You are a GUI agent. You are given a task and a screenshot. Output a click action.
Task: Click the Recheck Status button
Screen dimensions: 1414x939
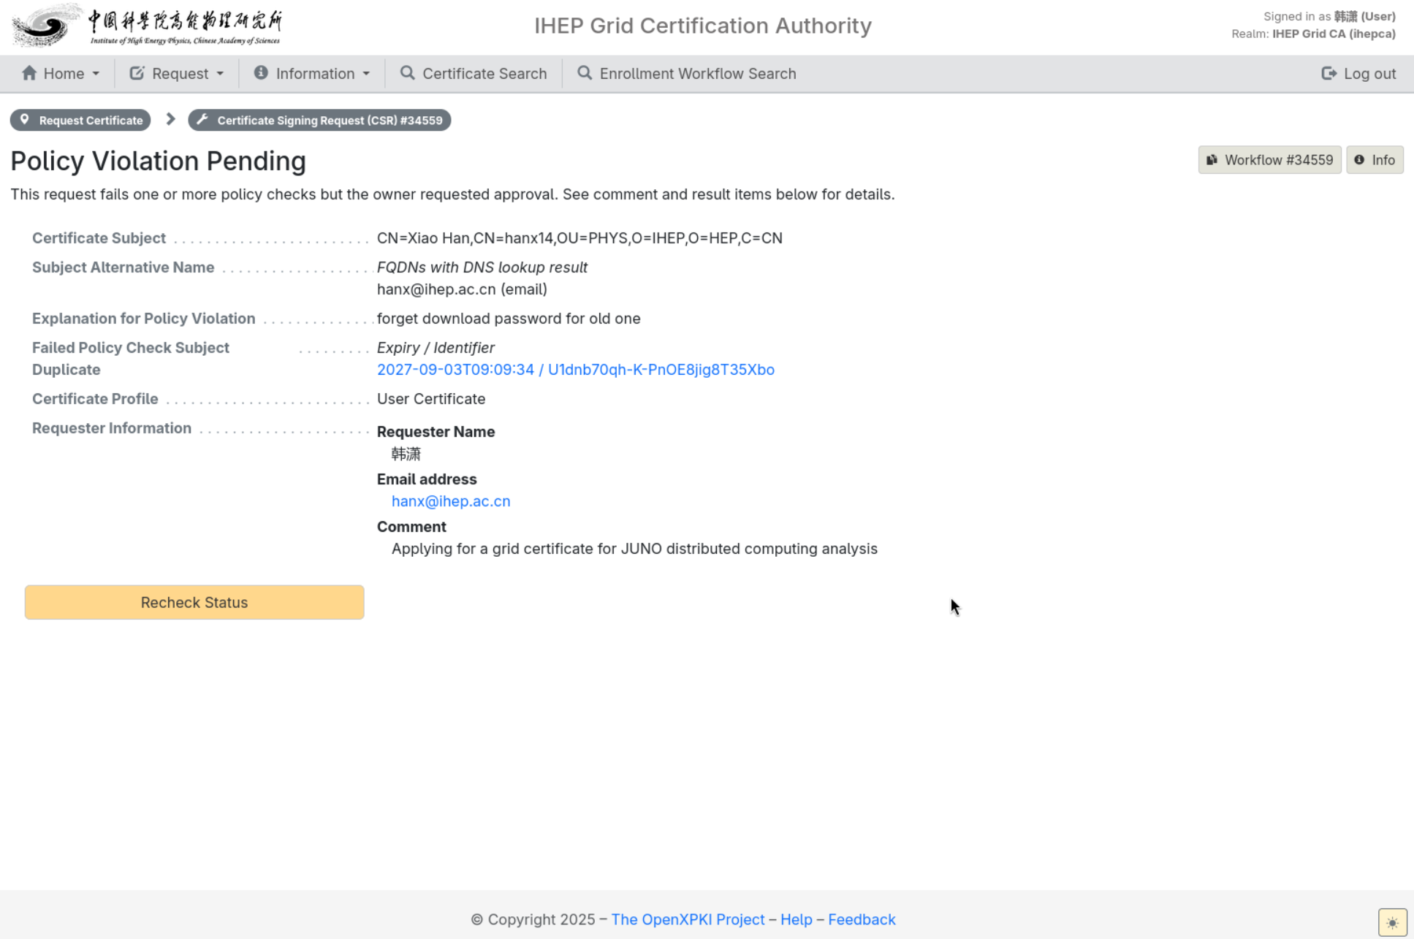pos(194,602)
